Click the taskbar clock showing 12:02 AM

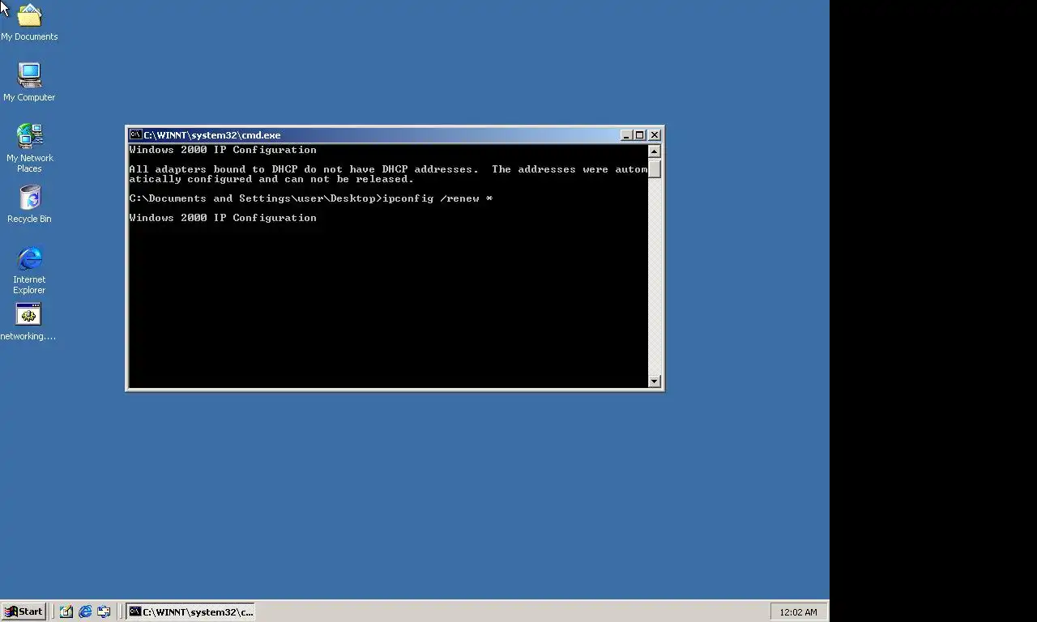pos(798,612)
